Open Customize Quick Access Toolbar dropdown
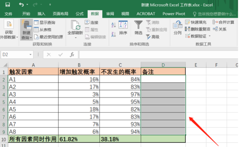Viewport: 240px width, 147px height. pos(50,5)
